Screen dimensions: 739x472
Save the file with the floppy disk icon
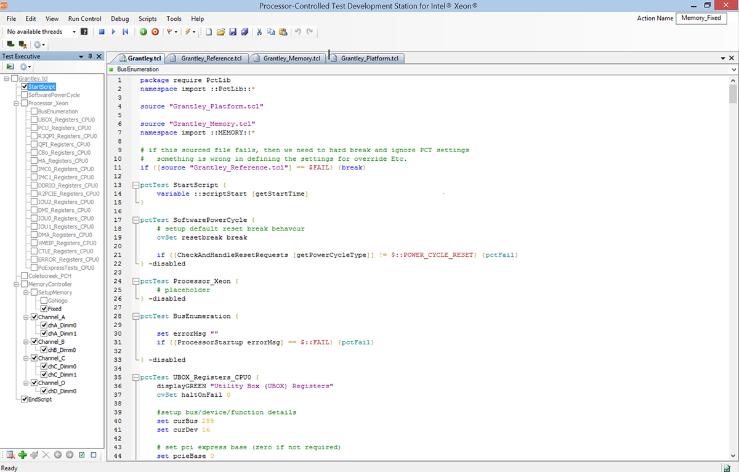[x=233, y=31]
